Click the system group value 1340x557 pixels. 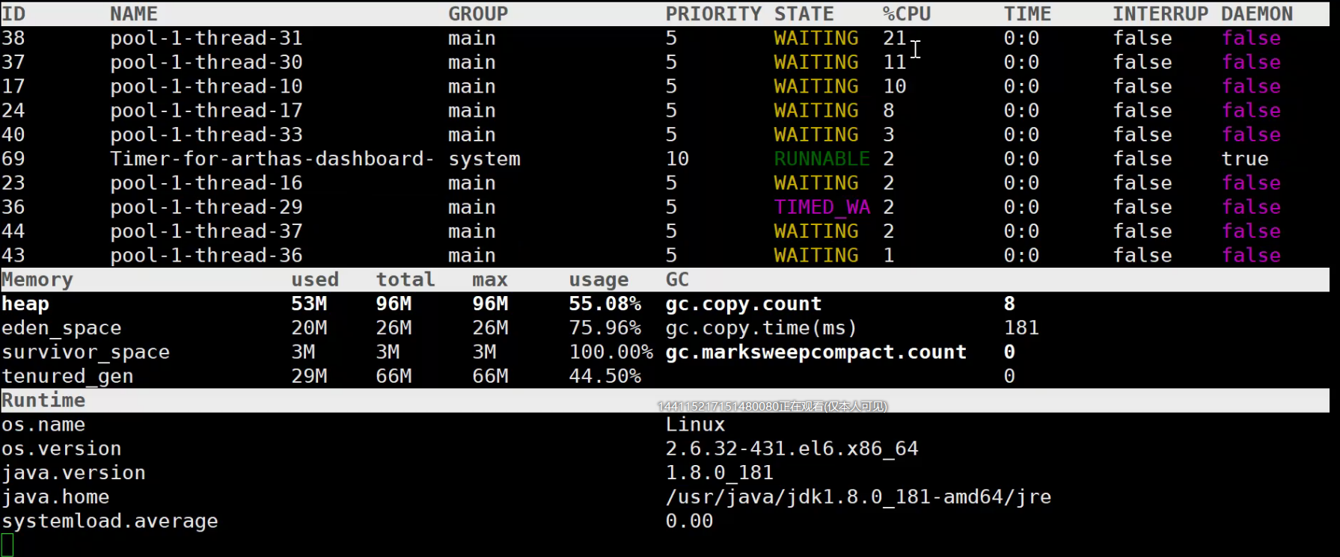pyautogui.click(x=484, y=159)
